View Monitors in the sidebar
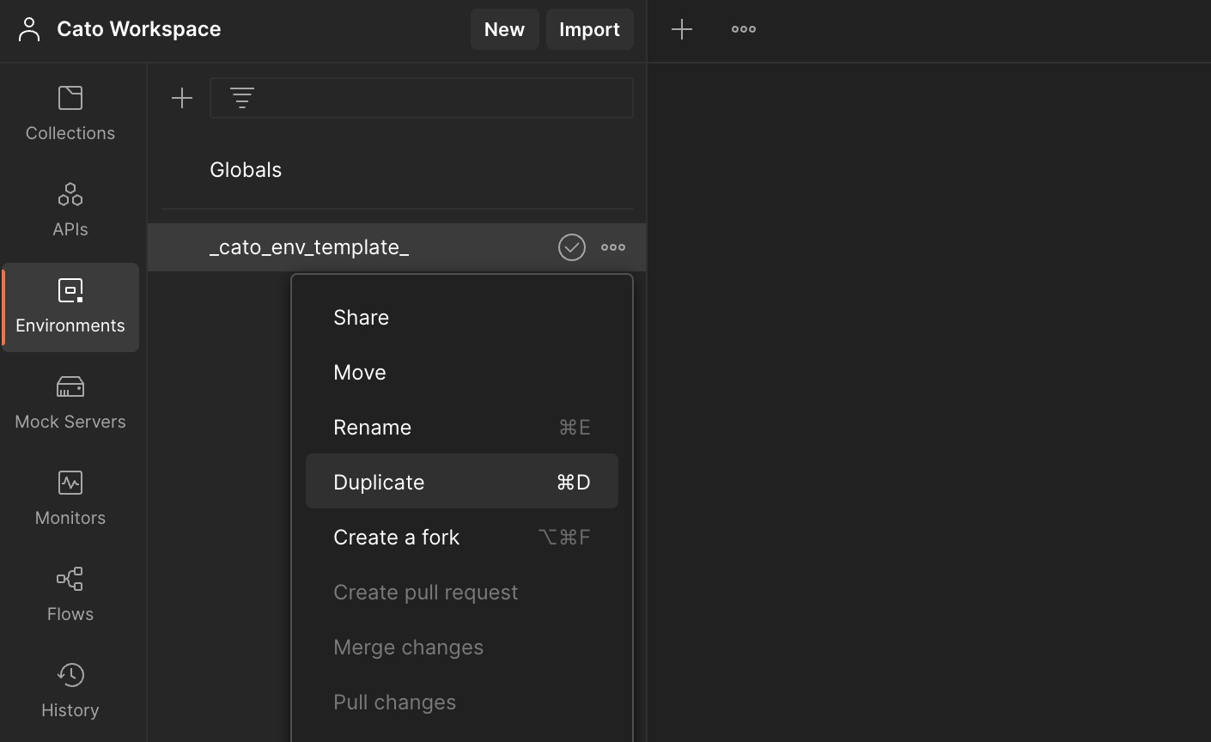Image resolution: width=1211 pixels, height=742 pixels. pos(70,496)
